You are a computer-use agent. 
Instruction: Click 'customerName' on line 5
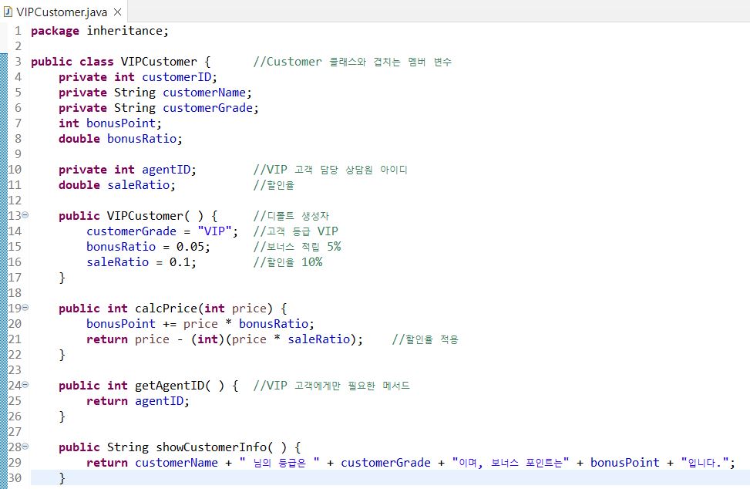point(204,93)
